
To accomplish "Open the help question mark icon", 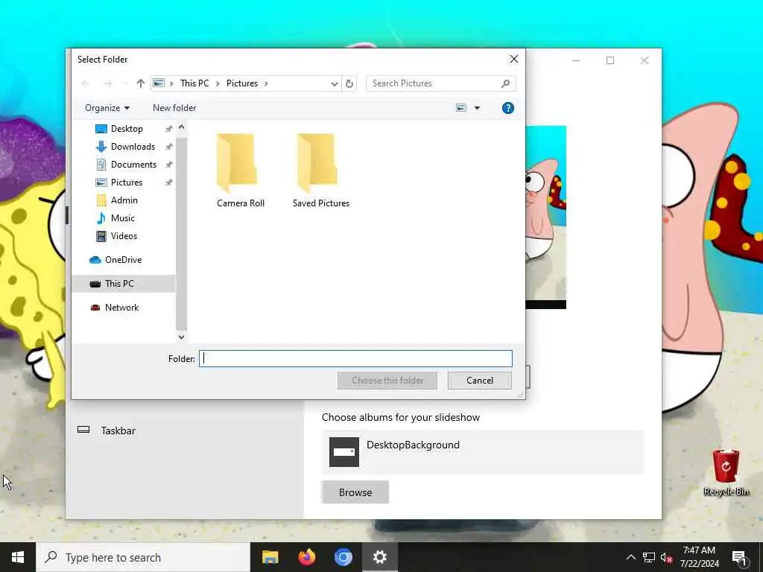I will coord(507,108).
